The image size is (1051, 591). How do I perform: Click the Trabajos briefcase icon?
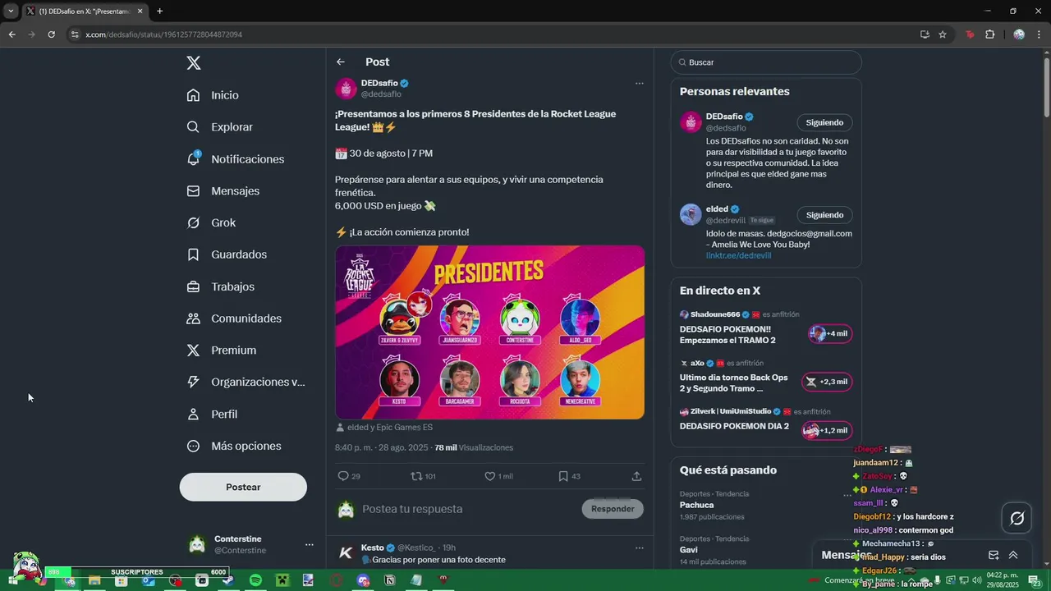[193, 286]
